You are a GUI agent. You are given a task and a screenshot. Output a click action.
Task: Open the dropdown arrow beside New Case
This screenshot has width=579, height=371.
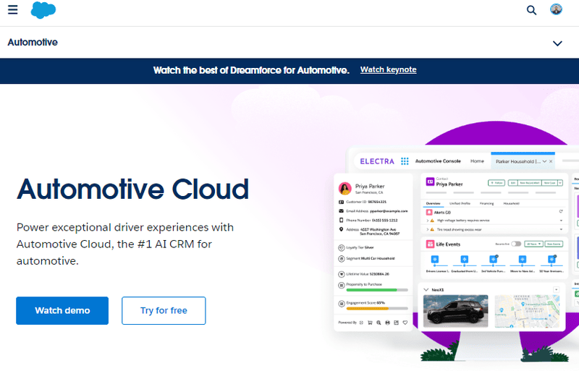[560, 183]
